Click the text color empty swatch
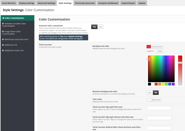The width and height of the screenshot is (185, 131). pyautogui.click(x=149, y=100)
